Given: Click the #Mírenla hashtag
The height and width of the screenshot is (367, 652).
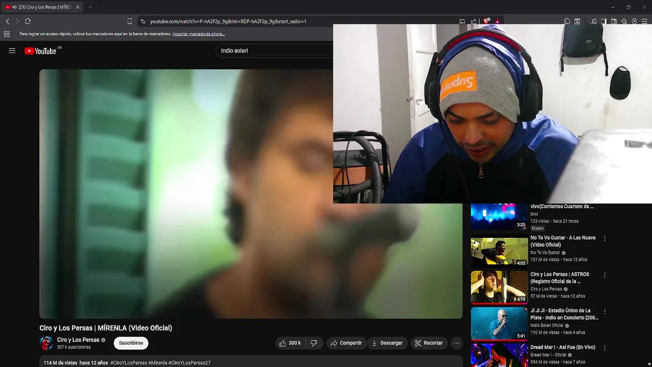Looking at the screenshot, I should click(x=157, y=363).
